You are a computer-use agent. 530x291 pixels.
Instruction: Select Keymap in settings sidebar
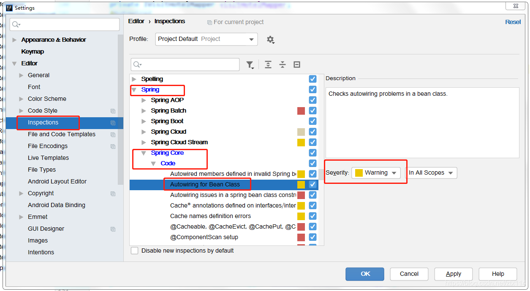pos(33,51)
